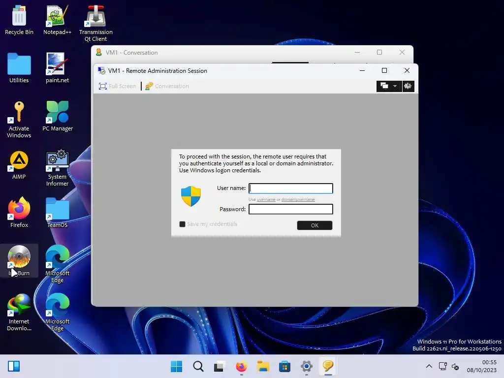Maximize the VM1 Conversation window
The height and width of the screenshot is (378, 504).
coord(379,52)
